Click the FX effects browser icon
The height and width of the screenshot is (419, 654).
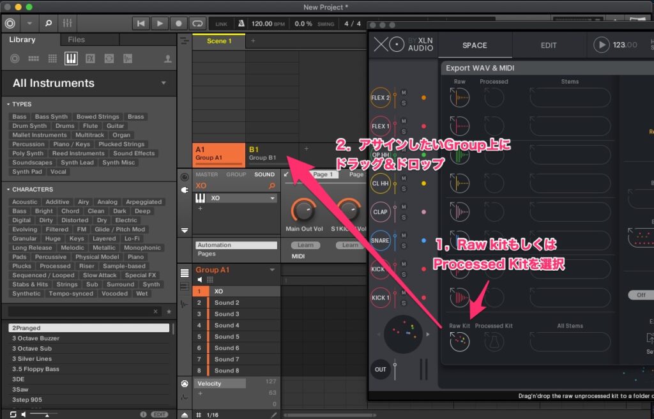click(90, 59)
